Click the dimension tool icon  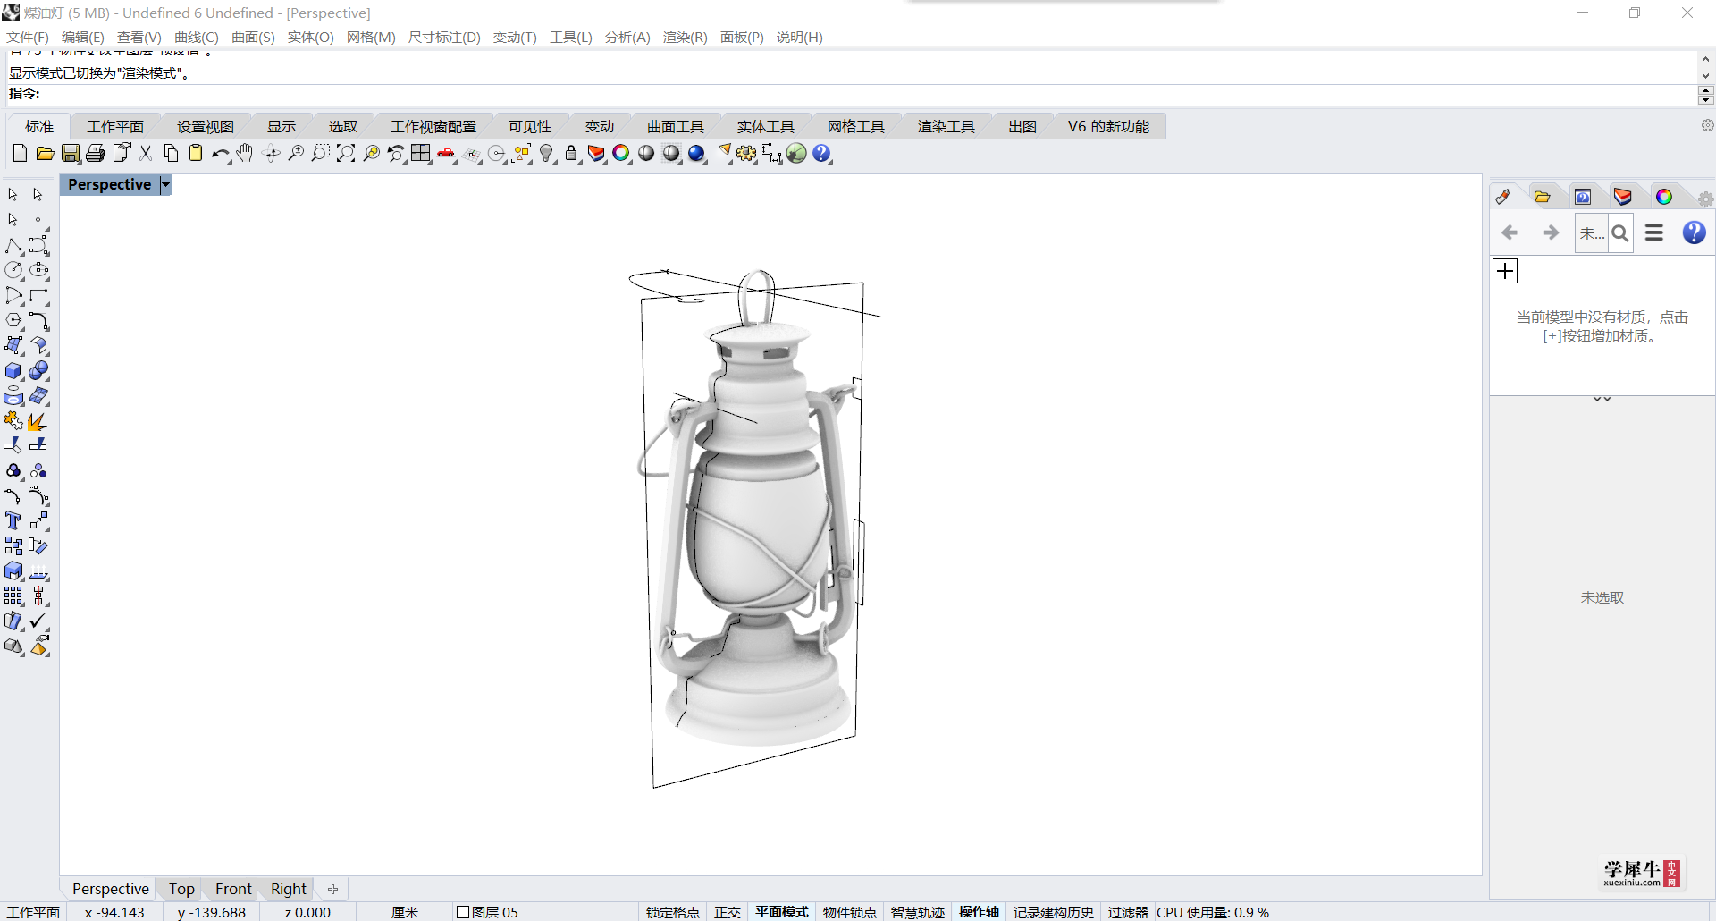tap(771, 154)
